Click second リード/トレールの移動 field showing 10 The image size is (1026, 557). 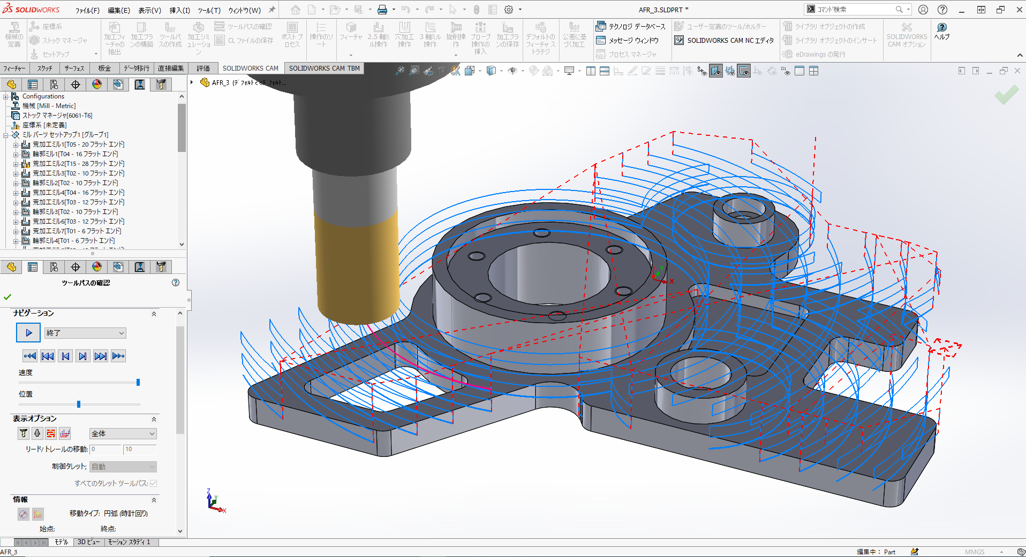[140, 449]
